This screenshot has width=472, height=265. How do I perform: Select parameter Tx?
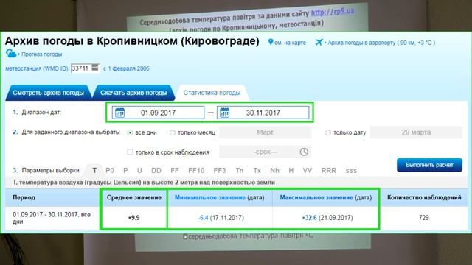tap(257, 170)
